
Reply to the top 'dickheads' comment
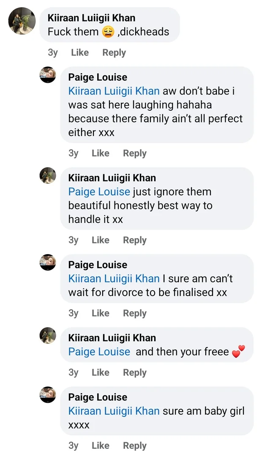tap(114, 53)
